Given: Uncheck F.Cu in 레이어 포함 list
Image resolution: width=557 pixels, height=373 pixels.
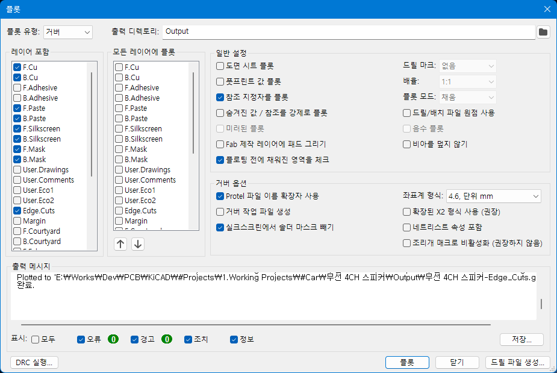Looking at the screenshot, I should 17,67.
